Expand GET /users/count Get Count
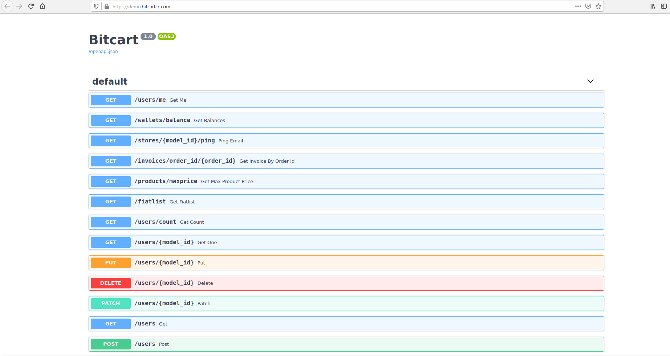 point(346,222)
